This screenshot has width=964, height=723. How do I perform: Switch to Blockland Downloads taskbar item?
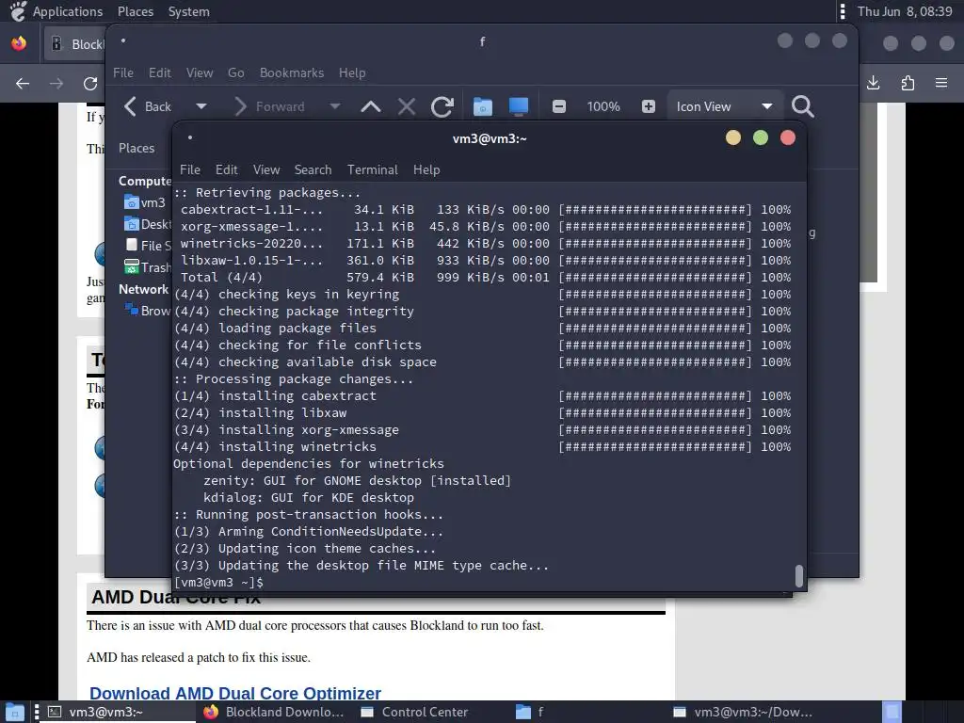pos(274,712)
